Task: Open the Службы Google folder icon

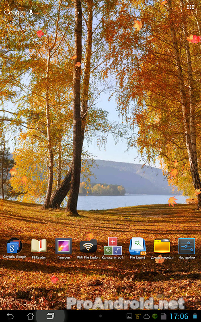Action: (x=14, y=246)
